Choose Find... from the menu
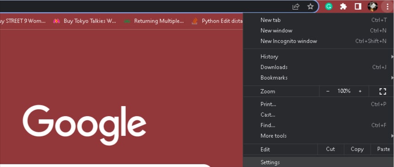This screenshot has width=394, height=167. (x=318, y=125)
